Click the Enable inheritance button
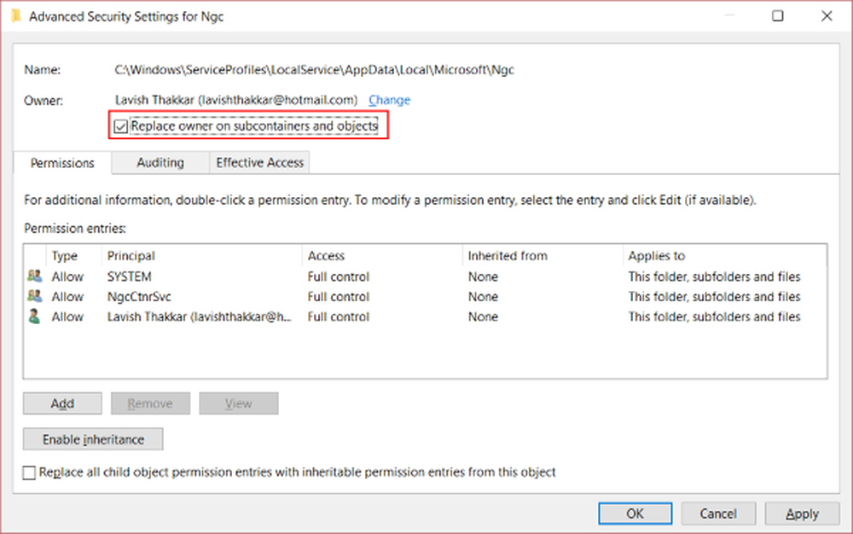This screenshot has width=853, height=534. click(x=93, y=439)
